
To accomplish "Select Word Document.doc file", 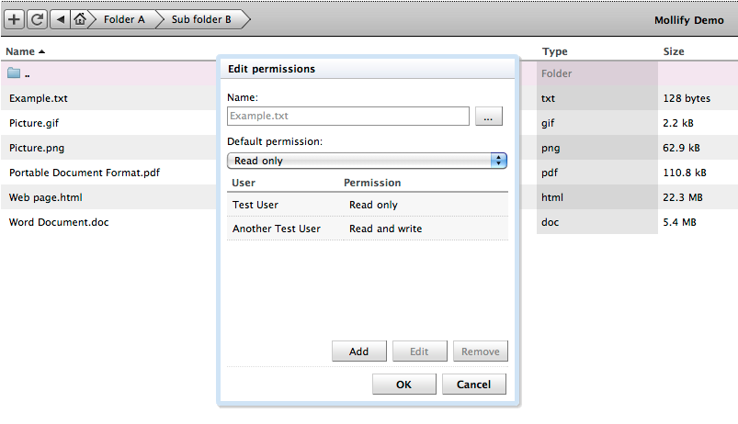I will point(59,222).
